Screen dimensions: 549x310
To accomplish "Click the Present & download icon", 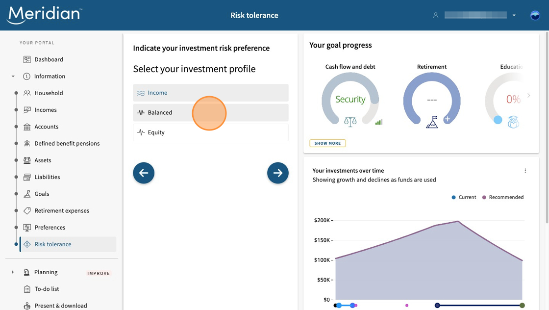I will [x=27, y=306].
